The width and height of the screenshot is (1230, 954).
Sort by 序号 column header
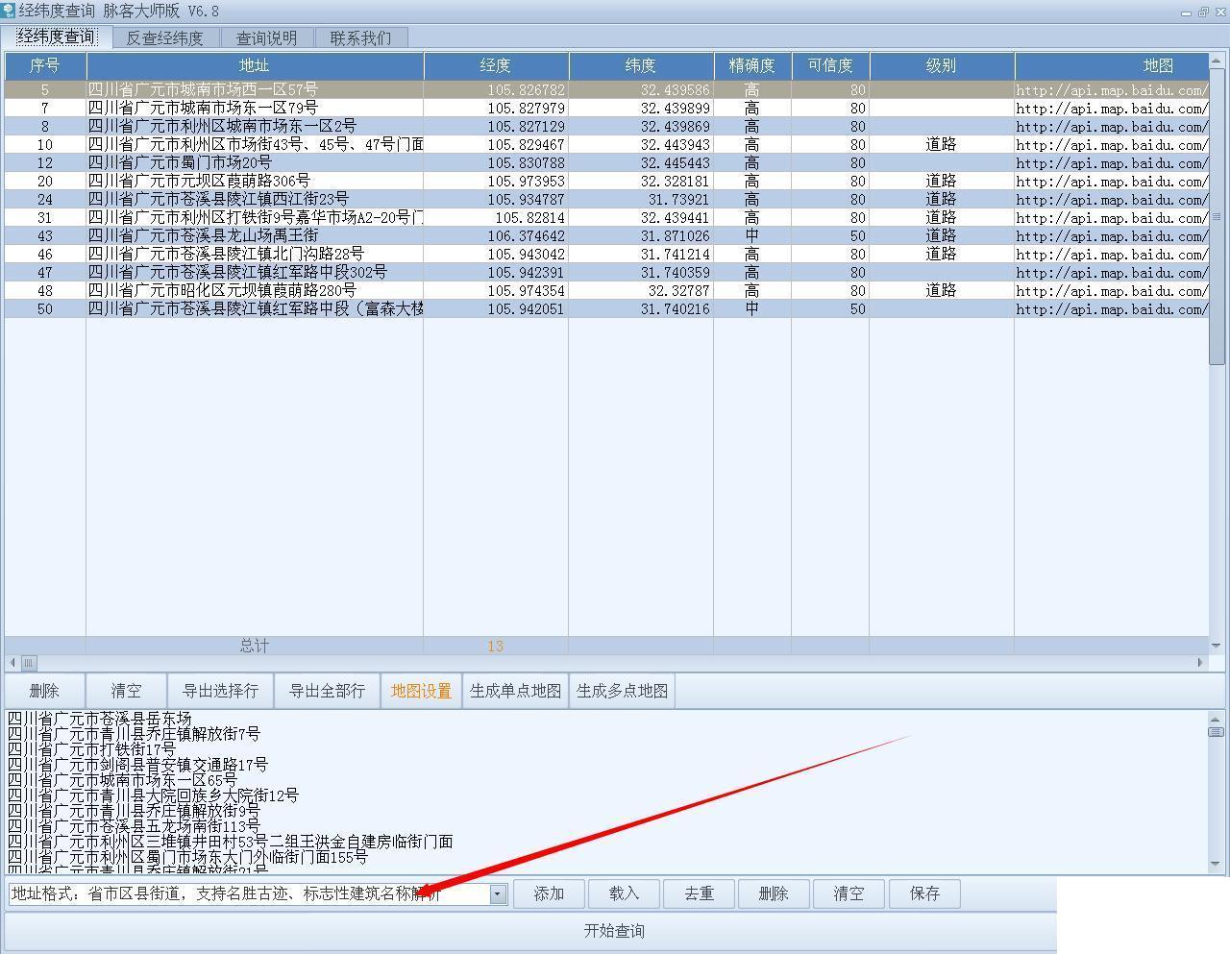click(x=45, y=65)
